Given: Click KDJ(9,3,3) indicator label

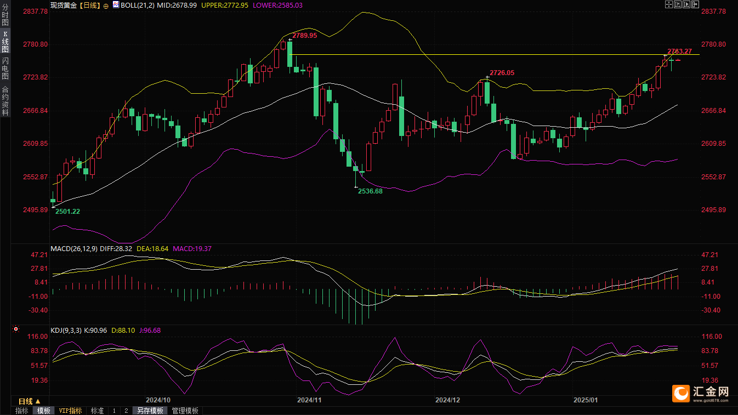Looking at the screenshot, I should (66, 331).
